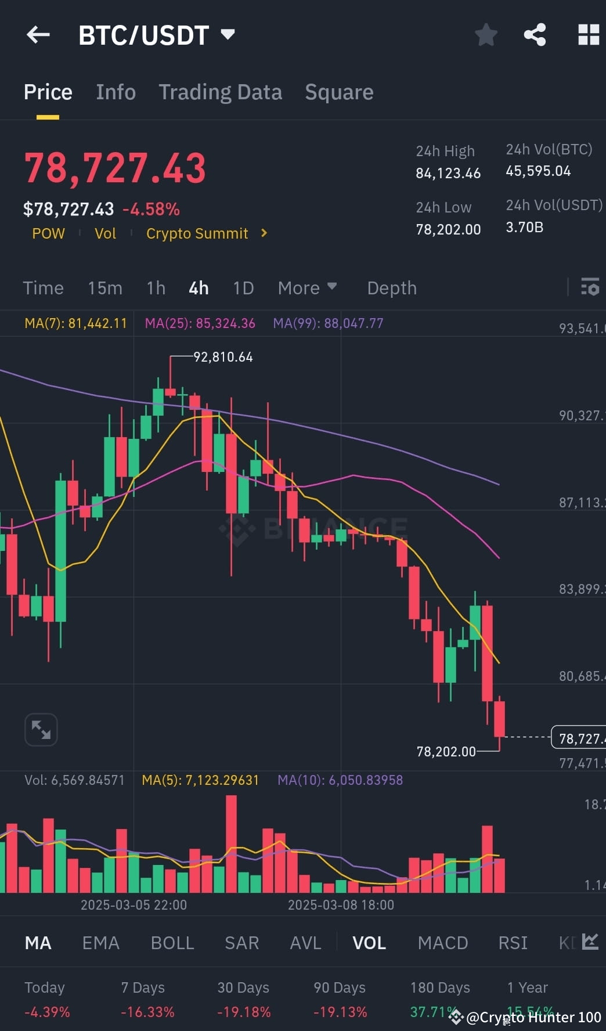This screenshot has height=1031, width=606.
Task: Tap the fullscreen expand icon on chart
Action: tap(41, 729)
